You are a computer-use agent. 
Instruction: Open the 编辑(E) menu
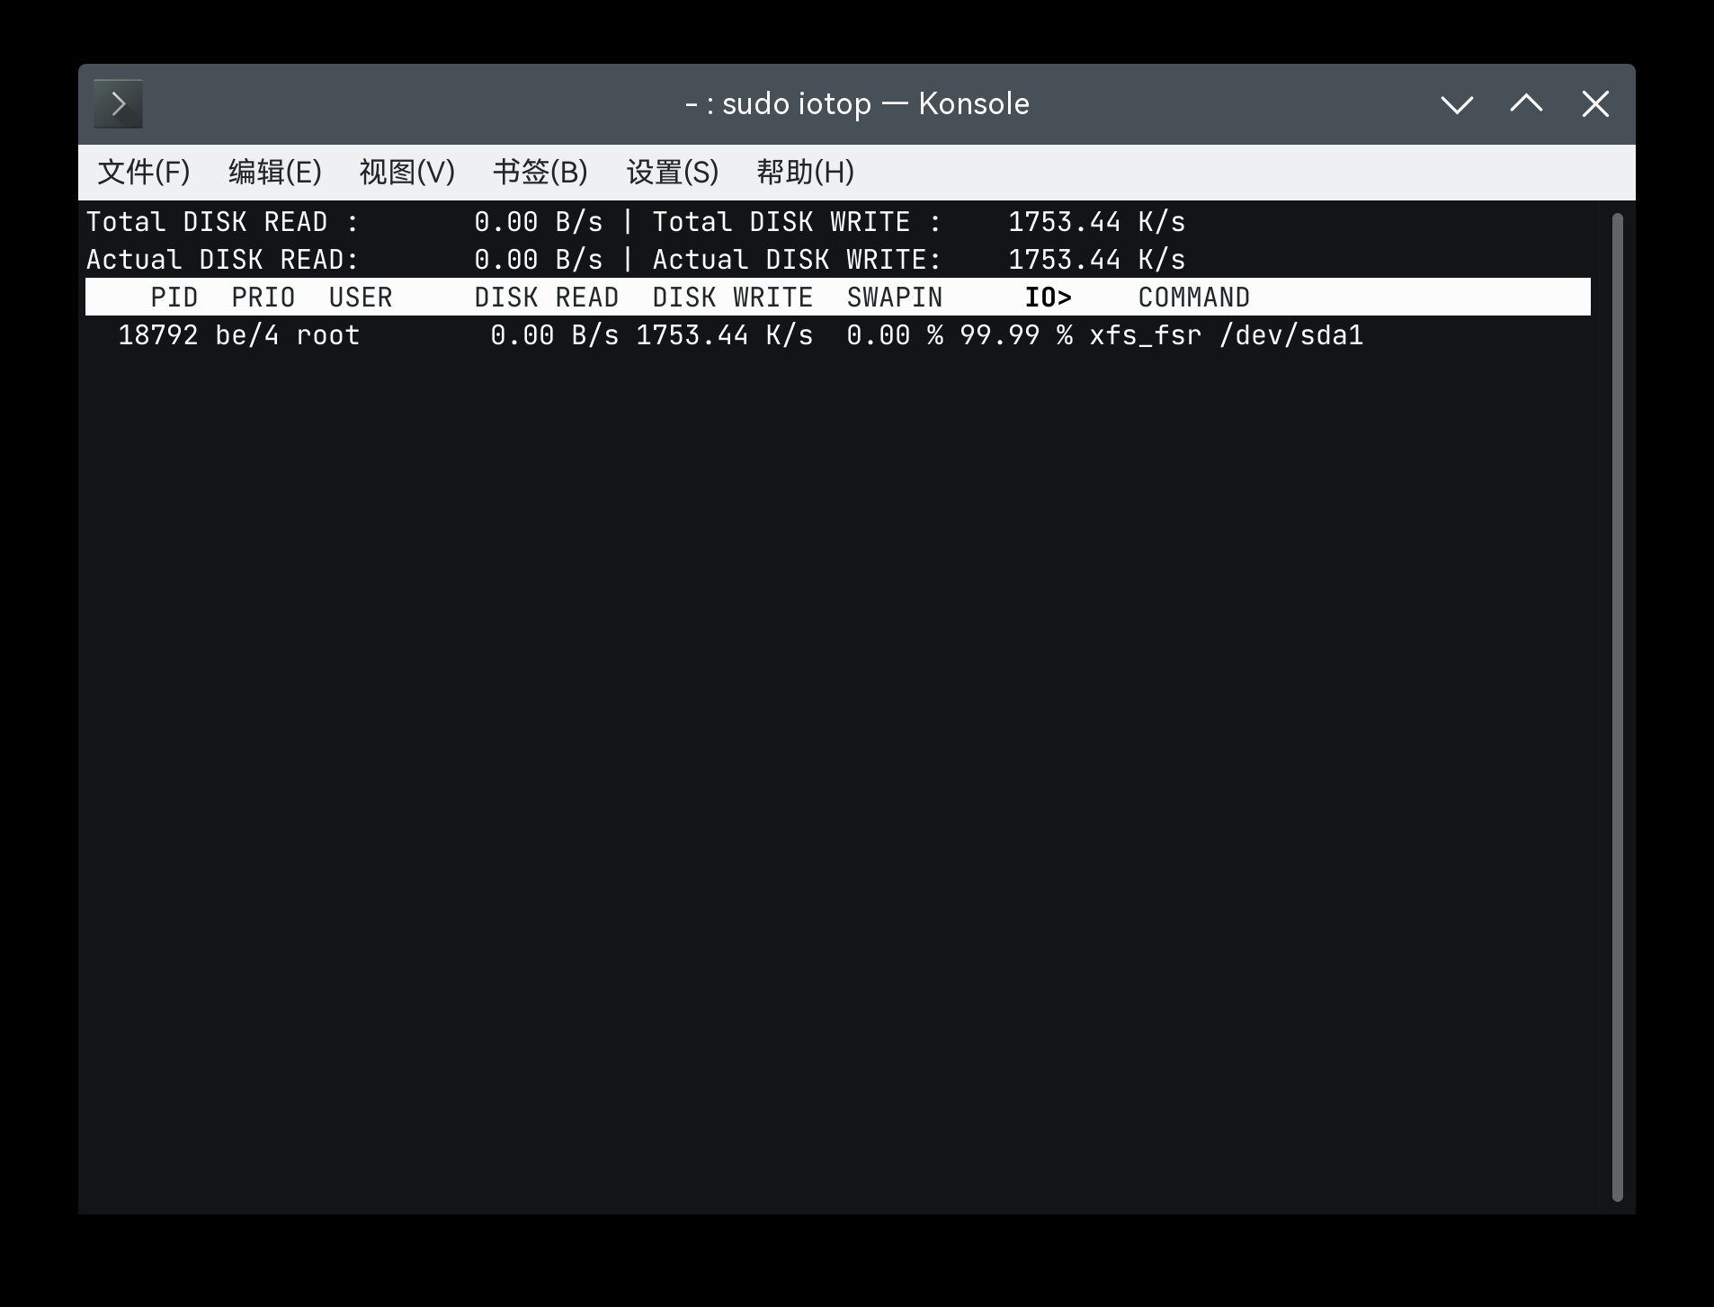[275, 172]
